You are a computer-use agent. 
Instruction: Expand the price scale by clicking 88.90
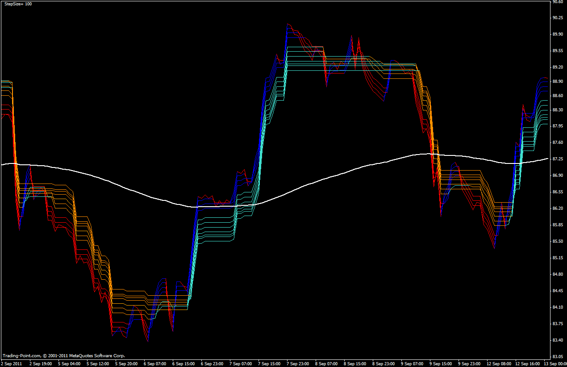pos(557,81)
